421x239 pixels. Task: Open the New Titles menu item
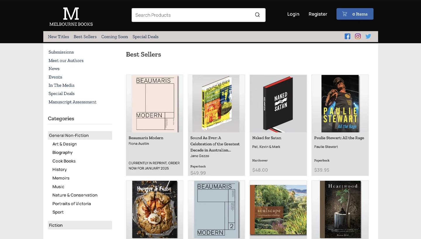click(x=58, y=37)
